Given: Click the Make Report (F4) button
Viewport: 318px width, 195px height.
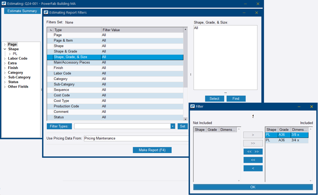Looking at the screenshot, I should pos(152,150).
